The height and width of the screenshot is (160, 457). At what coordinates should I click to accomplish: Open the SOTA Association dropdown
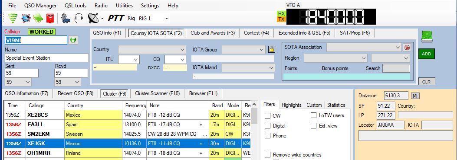pyautogui.click(x=364, y=47)
